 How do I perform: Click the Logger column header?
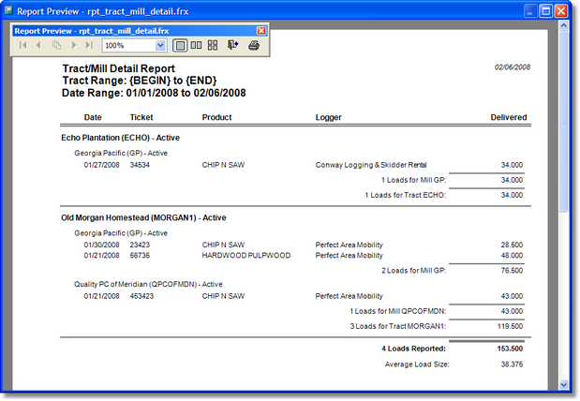pos(329,117)
